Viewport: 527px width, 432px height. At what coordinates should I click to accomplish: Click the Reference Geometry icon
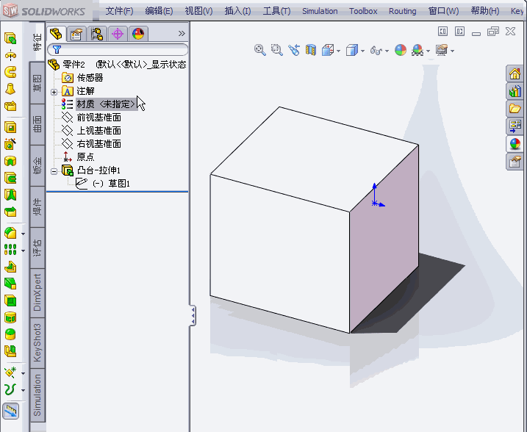pos(10,372)
